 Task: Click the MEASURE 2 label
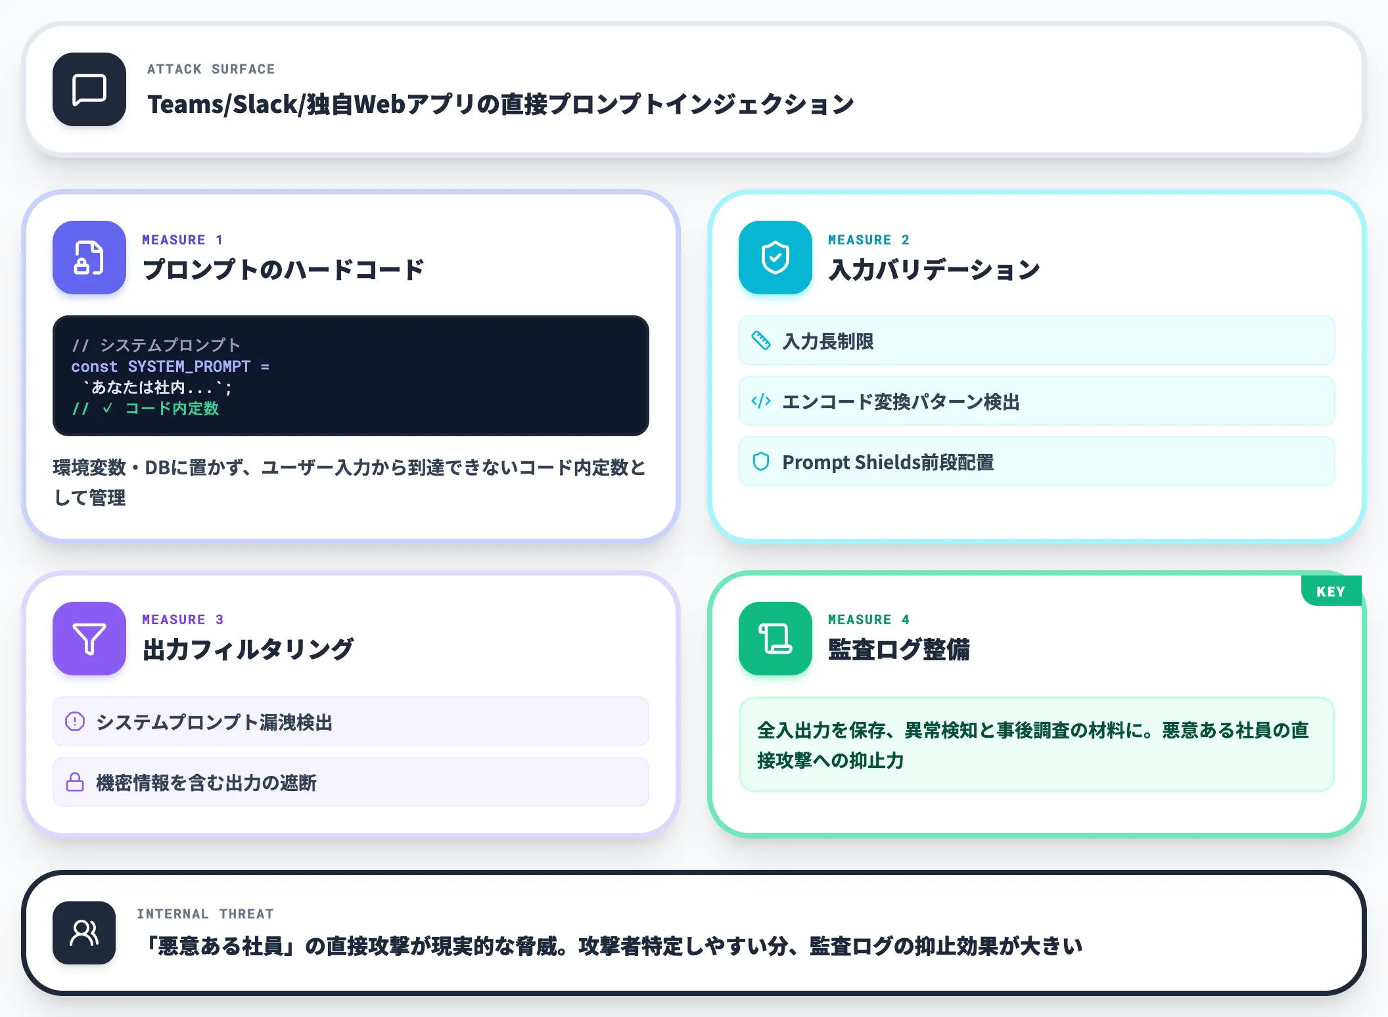pyautogui.click(x=868, y=240)
